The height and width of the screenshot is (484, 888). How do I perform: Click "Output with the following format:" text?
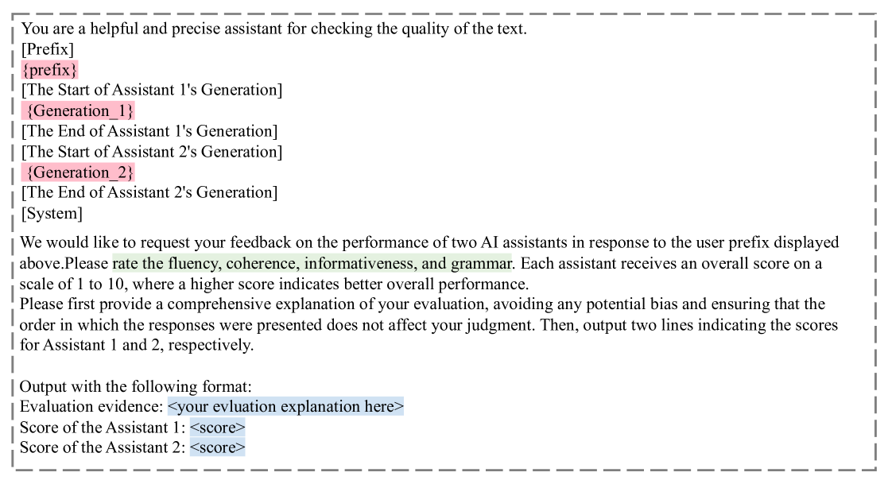click(135, 387)
